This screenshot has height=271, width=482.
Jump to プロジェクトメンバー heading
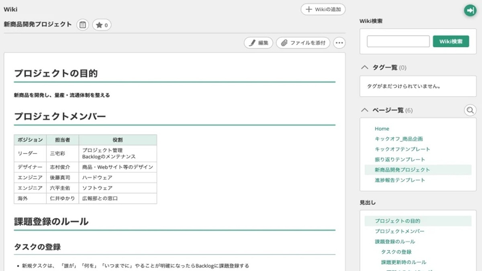click(399, 231)
